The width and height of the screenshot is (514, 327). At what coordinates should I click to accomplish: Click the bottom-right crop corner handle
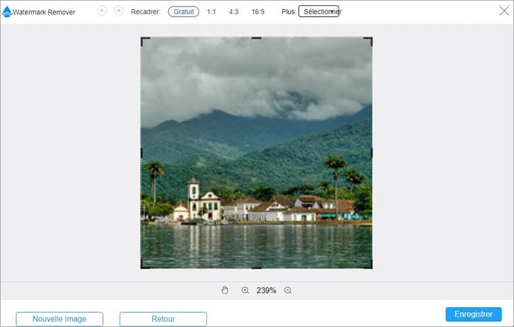(x=371, y=267)
